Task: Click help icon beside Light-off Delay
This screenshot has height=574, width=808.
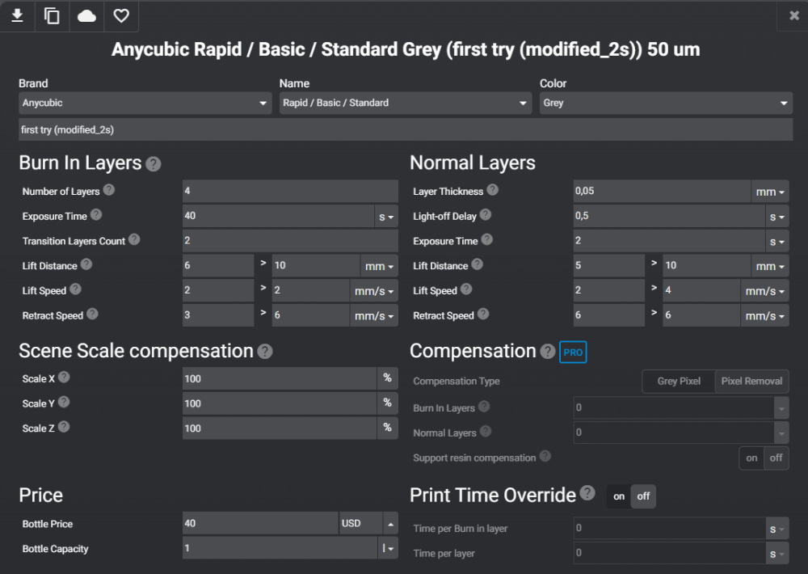Action: click(485, 215)
